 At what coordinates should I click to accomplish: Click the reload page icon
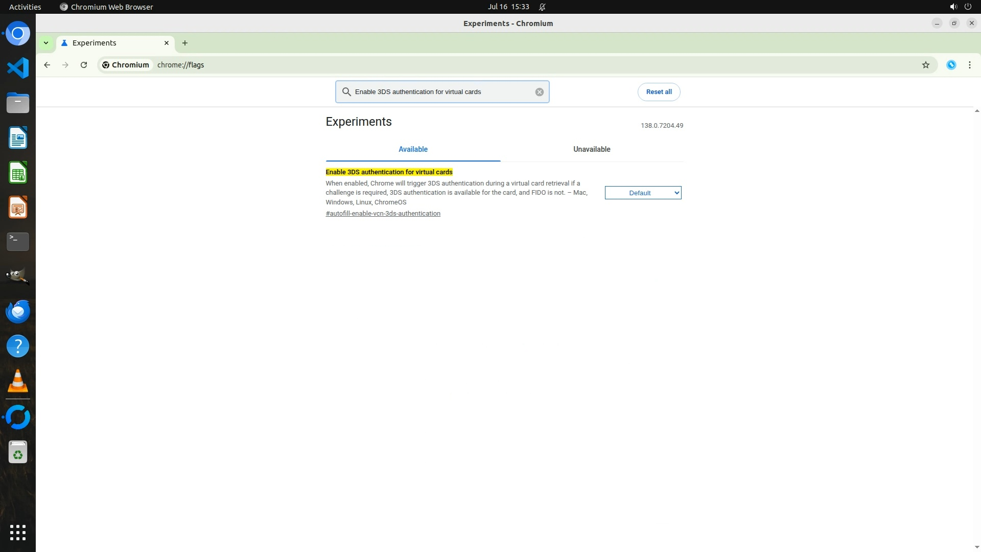[x=84, y=65]
